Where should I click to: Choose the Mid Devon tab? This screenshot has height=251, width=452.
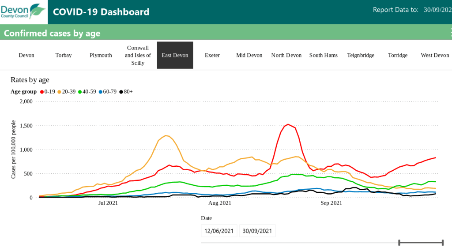249,55
